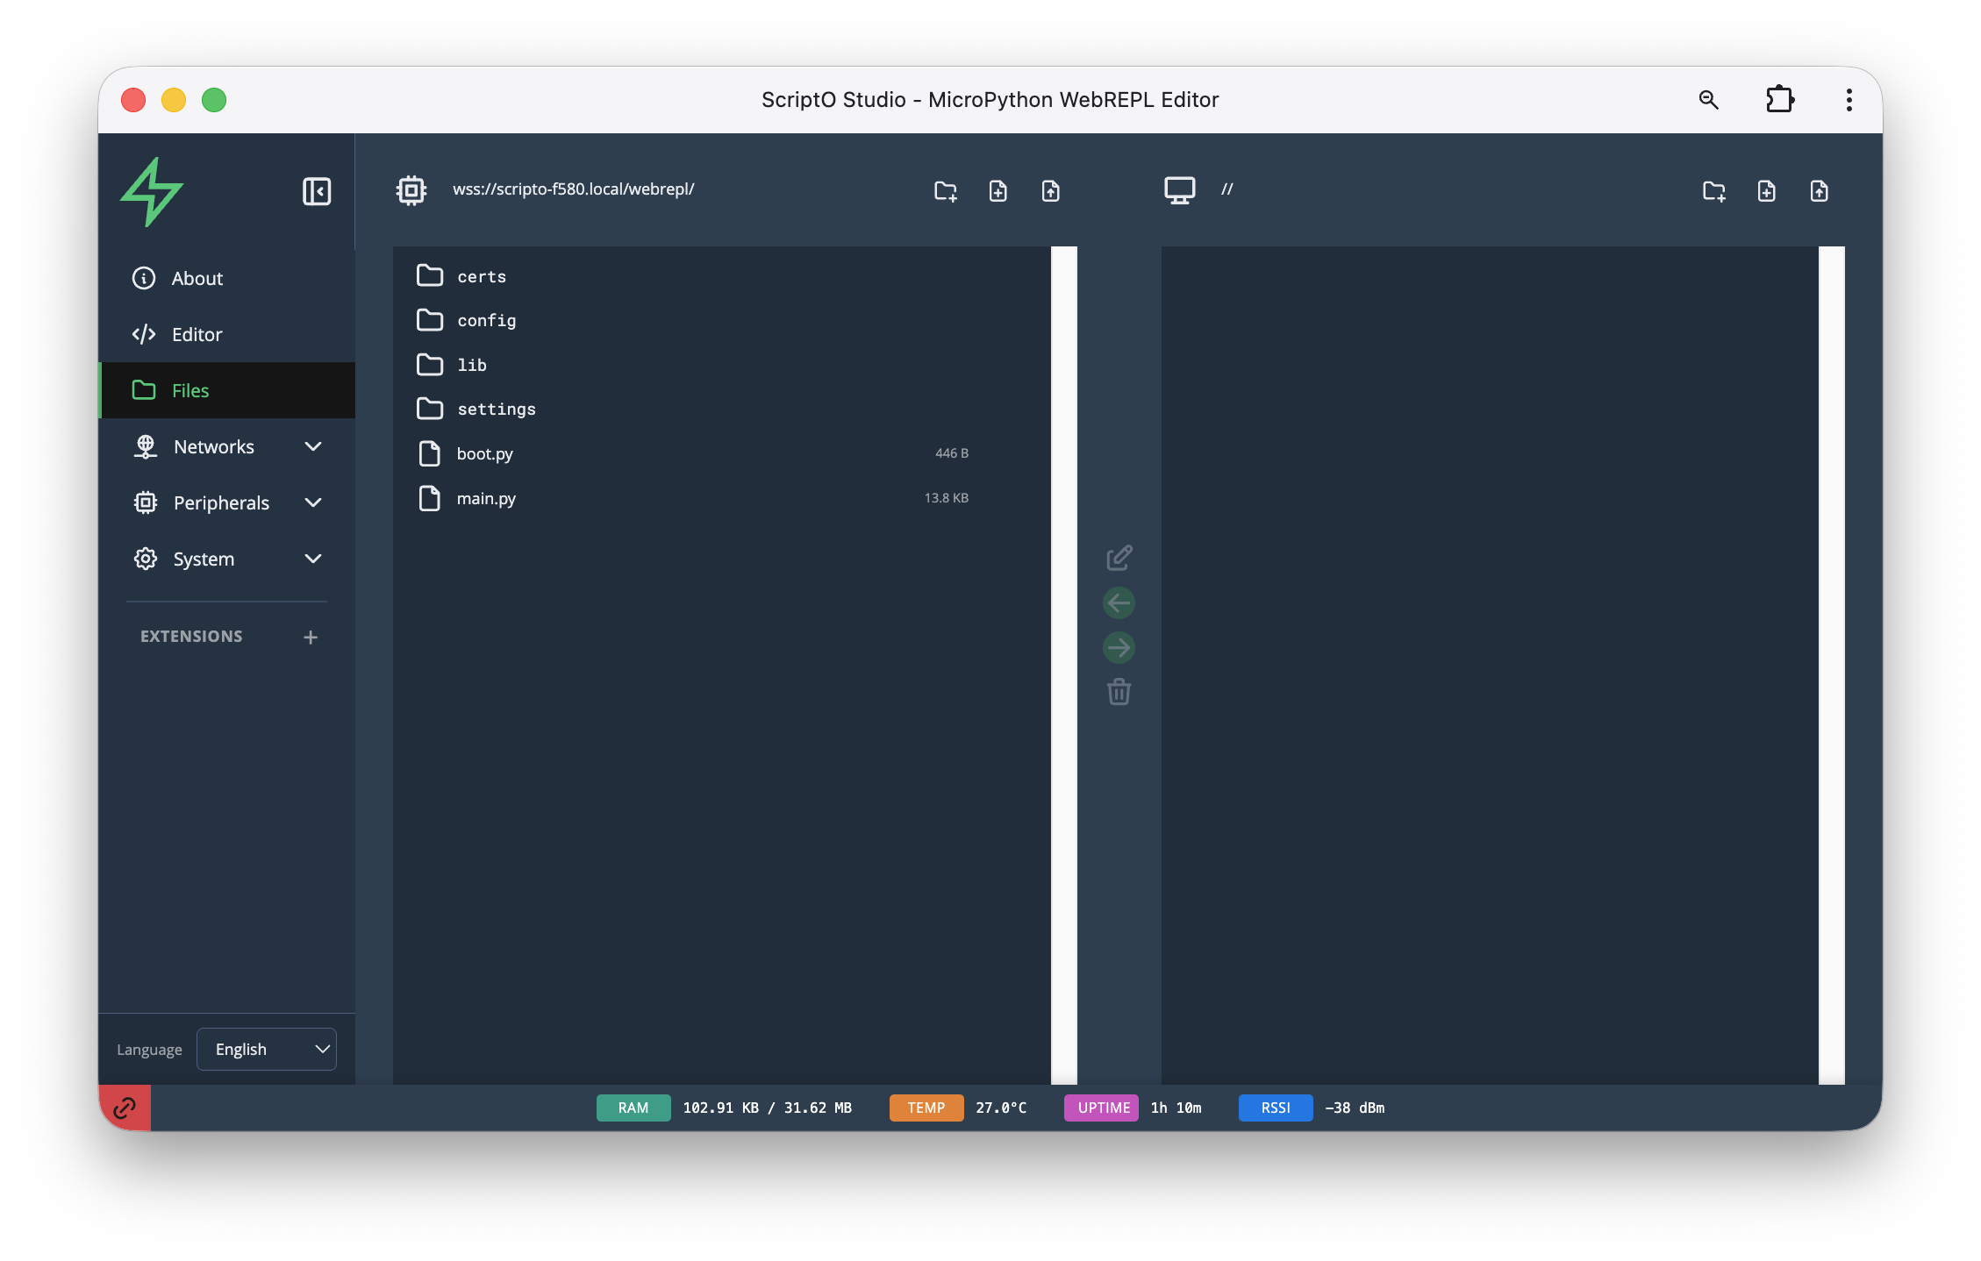Select the Files section in the sidebar

pos(190,390)
